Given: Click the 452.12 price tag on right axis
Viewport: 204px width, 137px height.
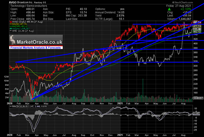Looking at the screenshot, I should 197,32.
